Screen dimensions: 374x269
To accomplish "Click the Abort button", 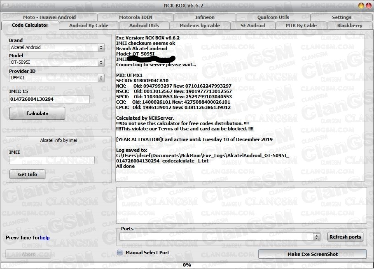I will pyautogui.click(x=28, y=254).
